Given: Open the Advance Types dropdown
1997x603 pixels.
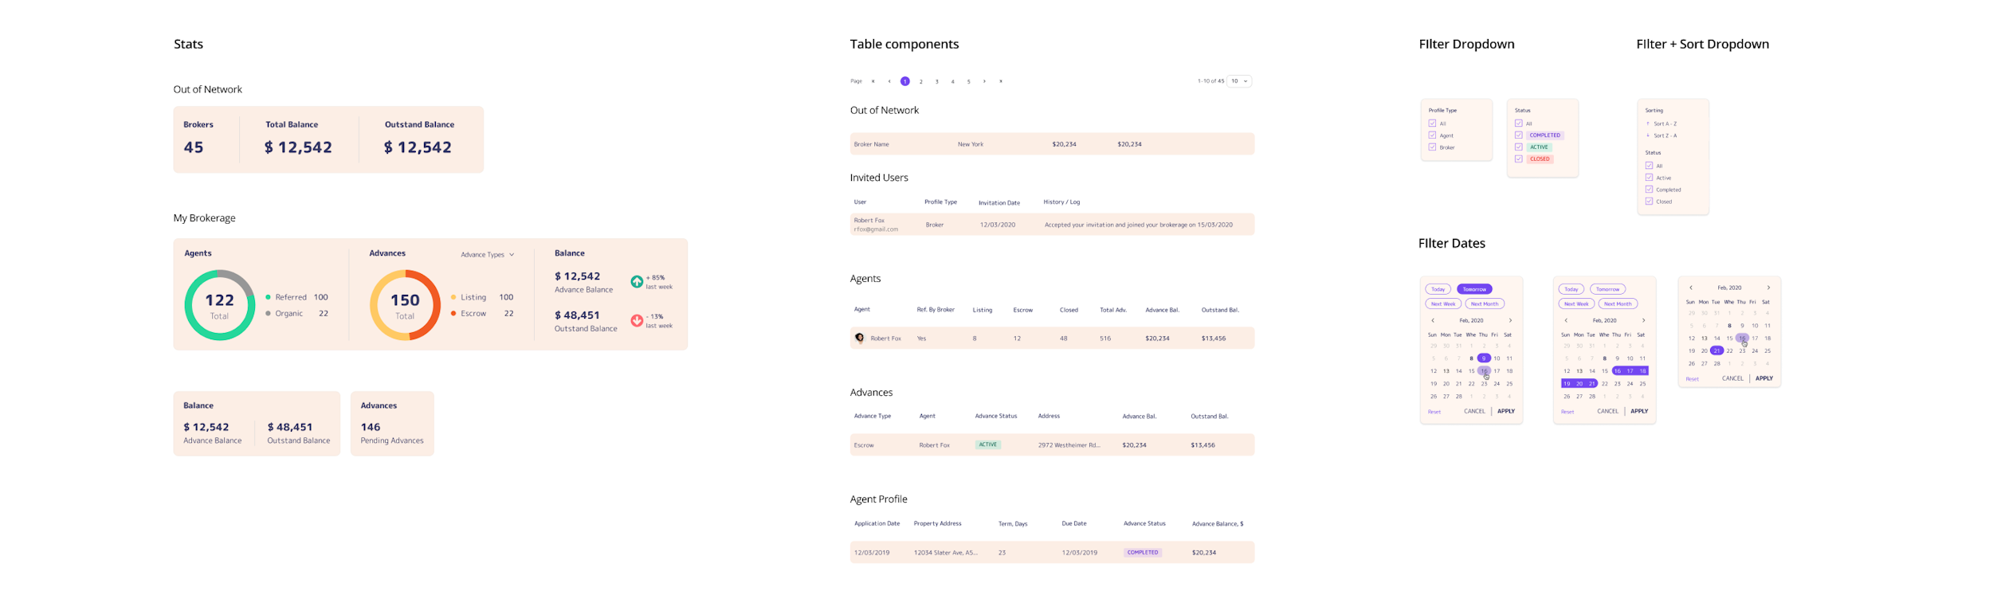Looking at the screenshot, I should pos(487,255).
